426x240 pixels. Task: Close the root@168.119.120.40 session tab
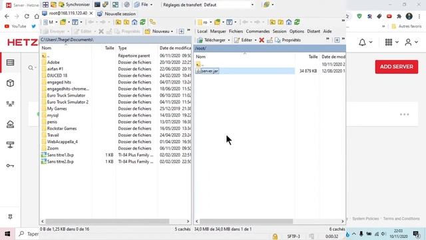click(x=91, y=13)
